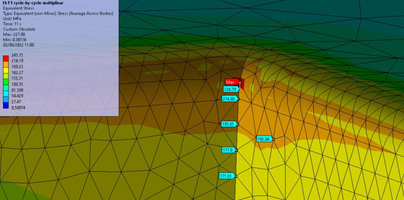Select the 226.79 stress probe label
This screenshot has height=200, width=404.
coord(231,89)
